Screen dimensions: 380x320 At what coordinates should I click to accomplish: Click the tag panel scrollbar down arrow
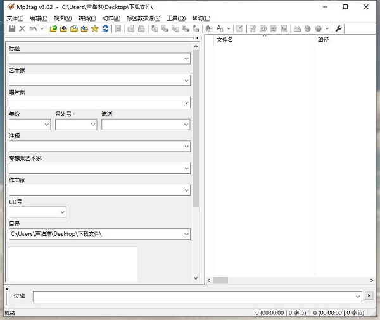point(196,278)
